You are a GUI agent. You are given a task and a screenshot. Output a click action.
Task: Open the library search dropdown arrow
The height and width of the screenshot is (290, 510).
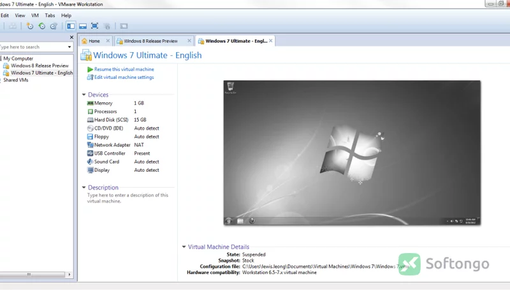click(69, 47)
